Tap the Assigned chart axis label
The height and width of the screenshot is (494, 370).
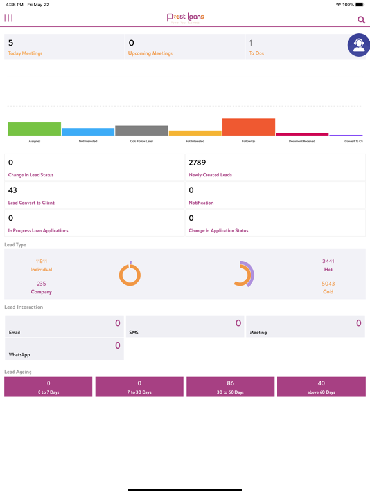pyautogui.click(x=35, y=141)
